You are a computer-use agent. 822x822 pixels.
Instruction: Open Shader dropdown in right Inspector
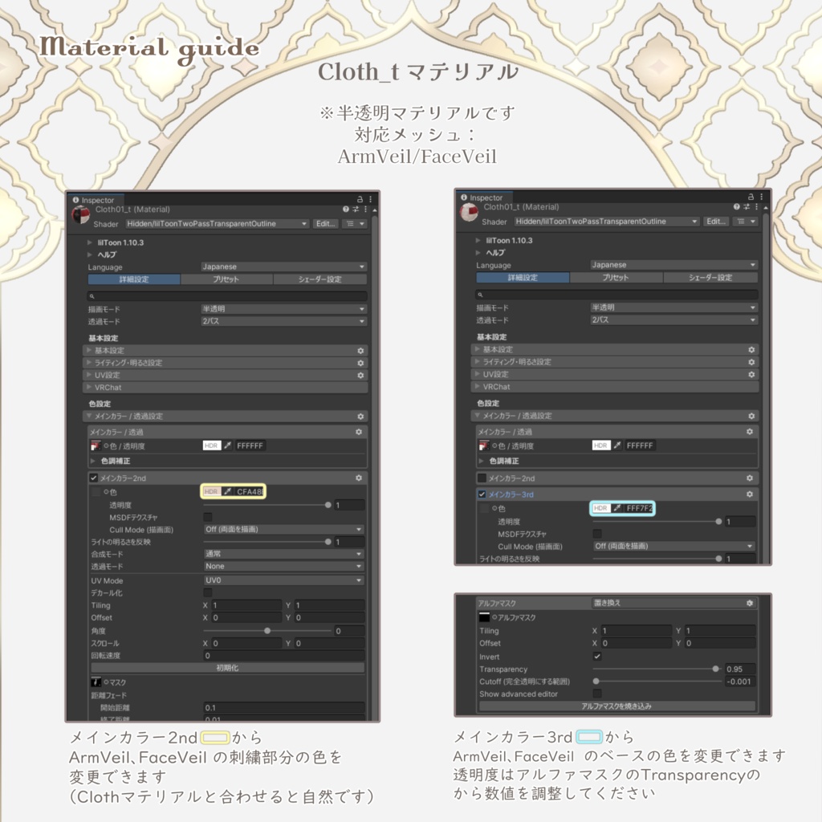[607, 222]
